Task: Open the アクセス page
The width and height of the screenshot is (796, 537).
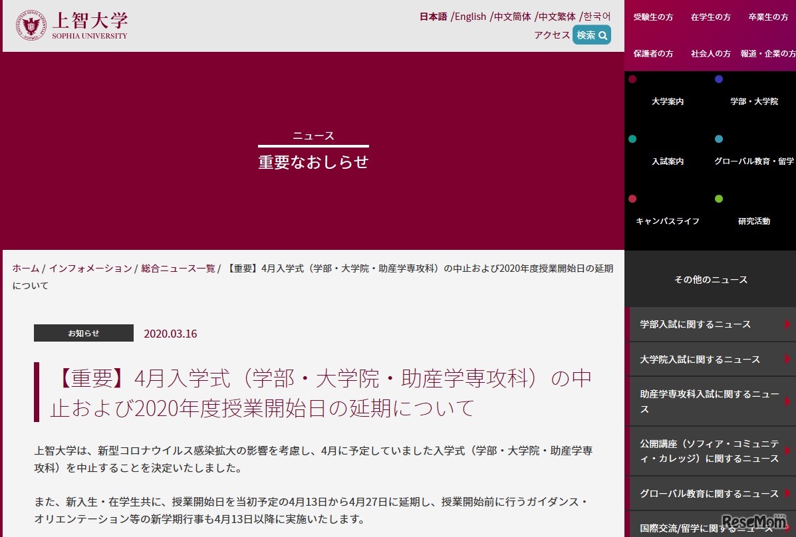Action: [552, 35]
